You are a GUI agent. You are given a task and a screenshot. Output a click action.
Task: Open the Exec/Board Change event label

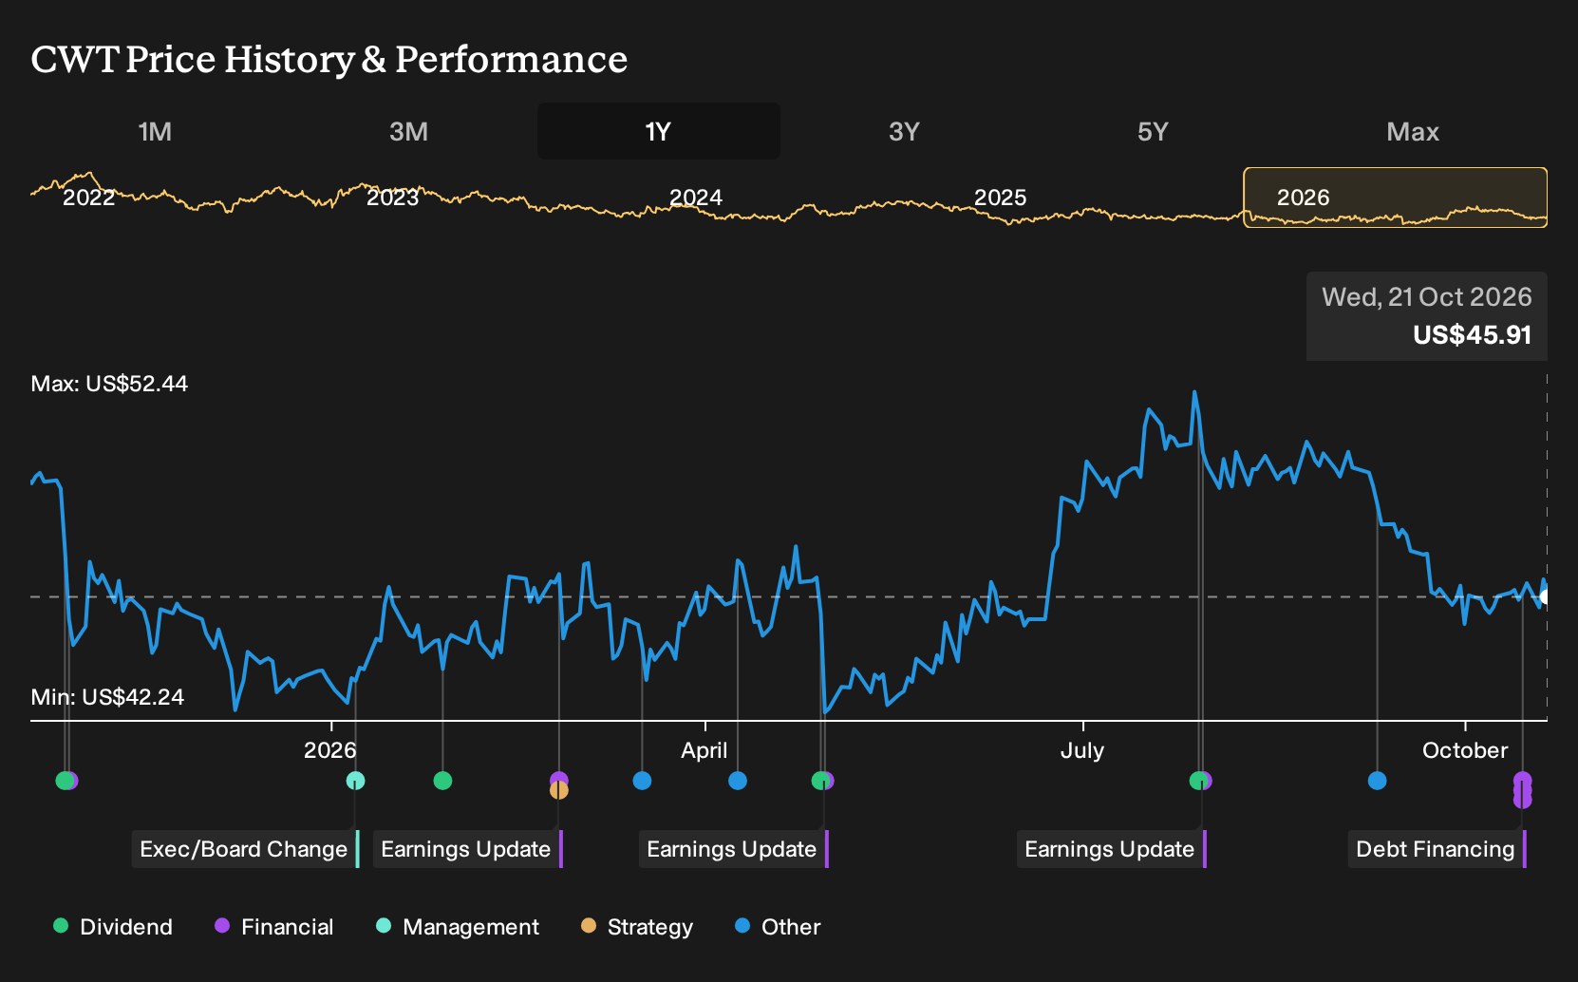(x=246, y=849)
